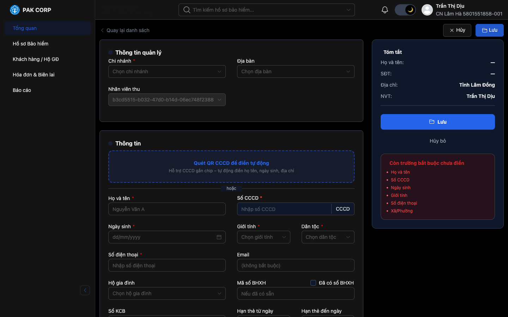Click Hủy bỏ in the summary panel

pyautogui.click(x=438, y=141)
